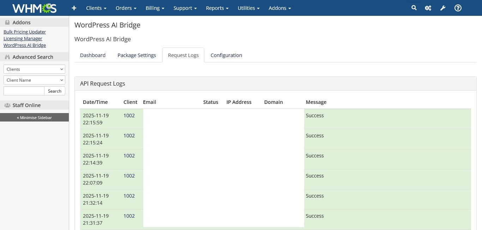This screenshot has height=230, width=482.
Task: Open the search magnifier icon
Action: 414,8
